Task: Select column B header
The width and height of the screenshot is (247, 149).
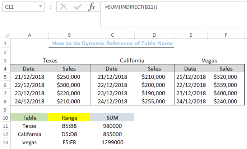Action: click(69, 35)
